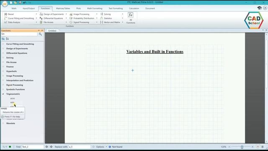
Task: Open the Solving ribbon dropdown
Action: [x=123, y=14]
